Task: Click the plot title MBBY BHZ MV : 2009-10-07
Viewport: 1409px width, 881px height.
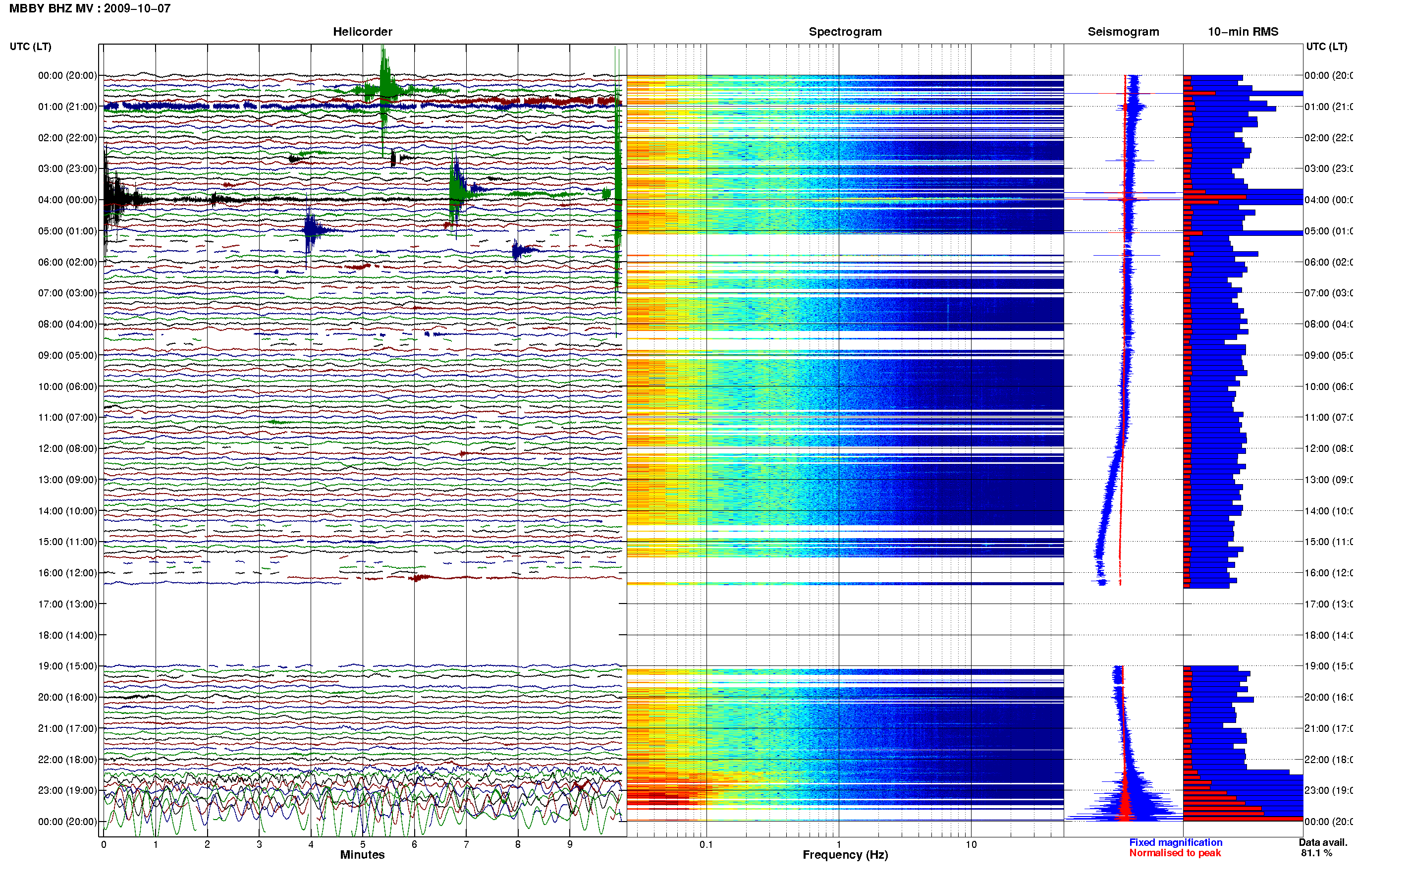Action: [x=90, y=9]
